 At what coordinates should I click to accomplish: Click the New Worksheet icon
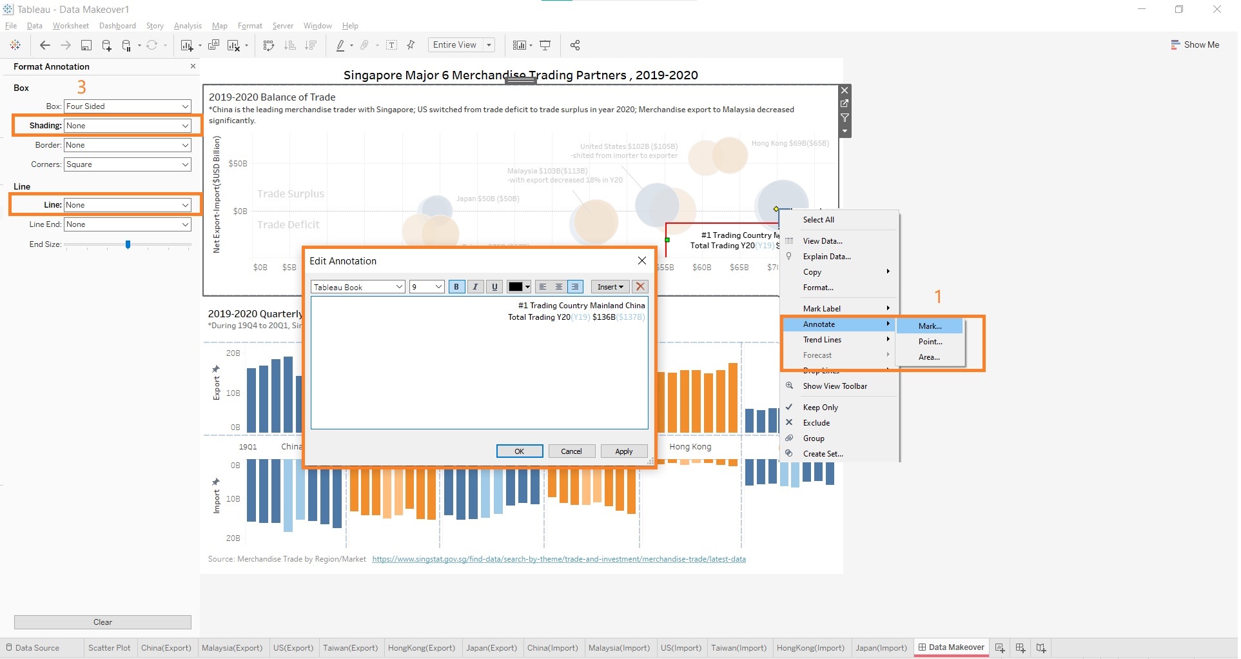point(187,45)
